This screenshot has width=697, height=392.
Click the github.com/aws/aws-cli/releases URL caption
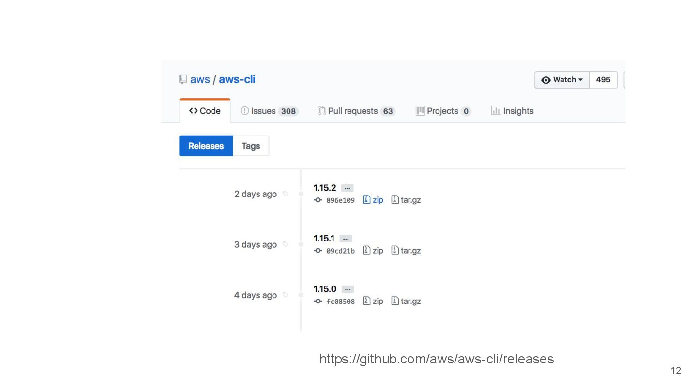(x=437, y=359)
